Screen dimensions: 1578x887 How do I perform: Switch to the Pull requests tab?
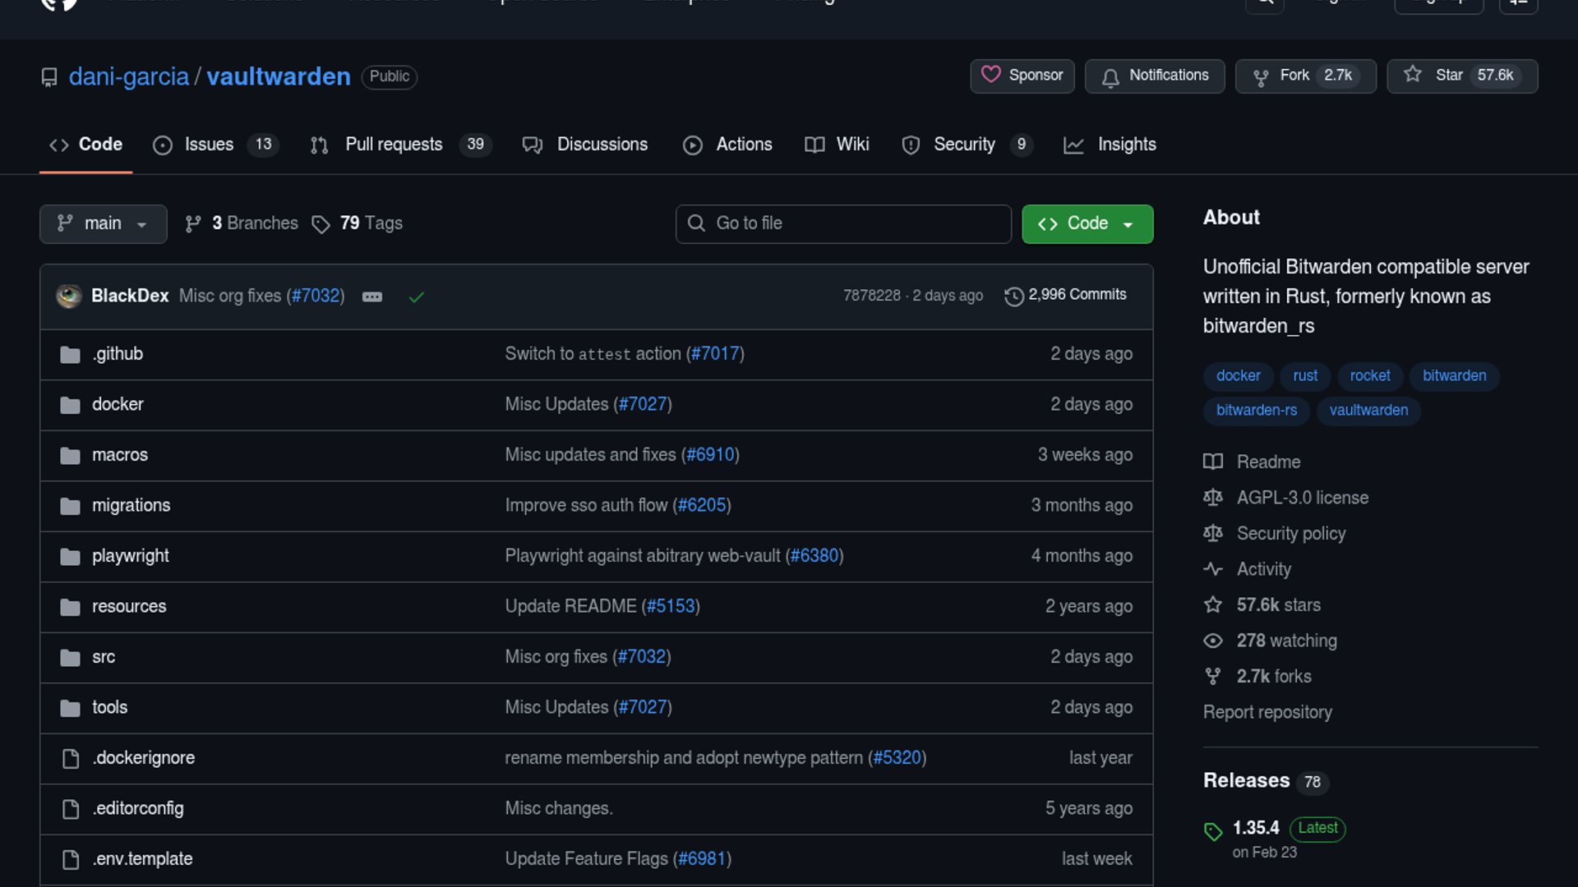coord(394,145)
